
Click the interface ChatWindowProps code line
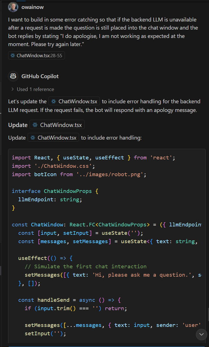pos(55,191)
